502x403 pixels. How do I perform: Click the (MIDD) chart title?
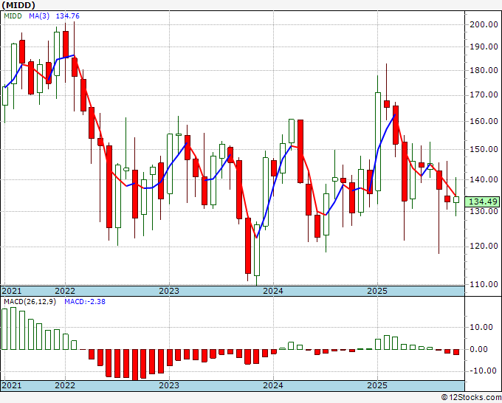[x=18, y=5]
